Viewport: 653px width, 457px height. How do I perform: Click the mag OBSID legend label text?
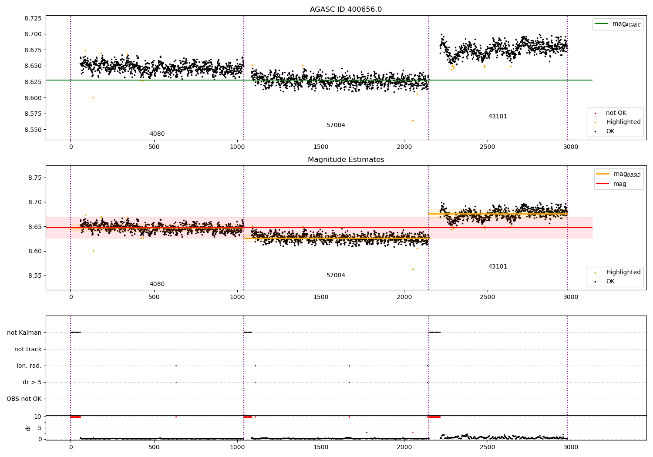point(627,175)
